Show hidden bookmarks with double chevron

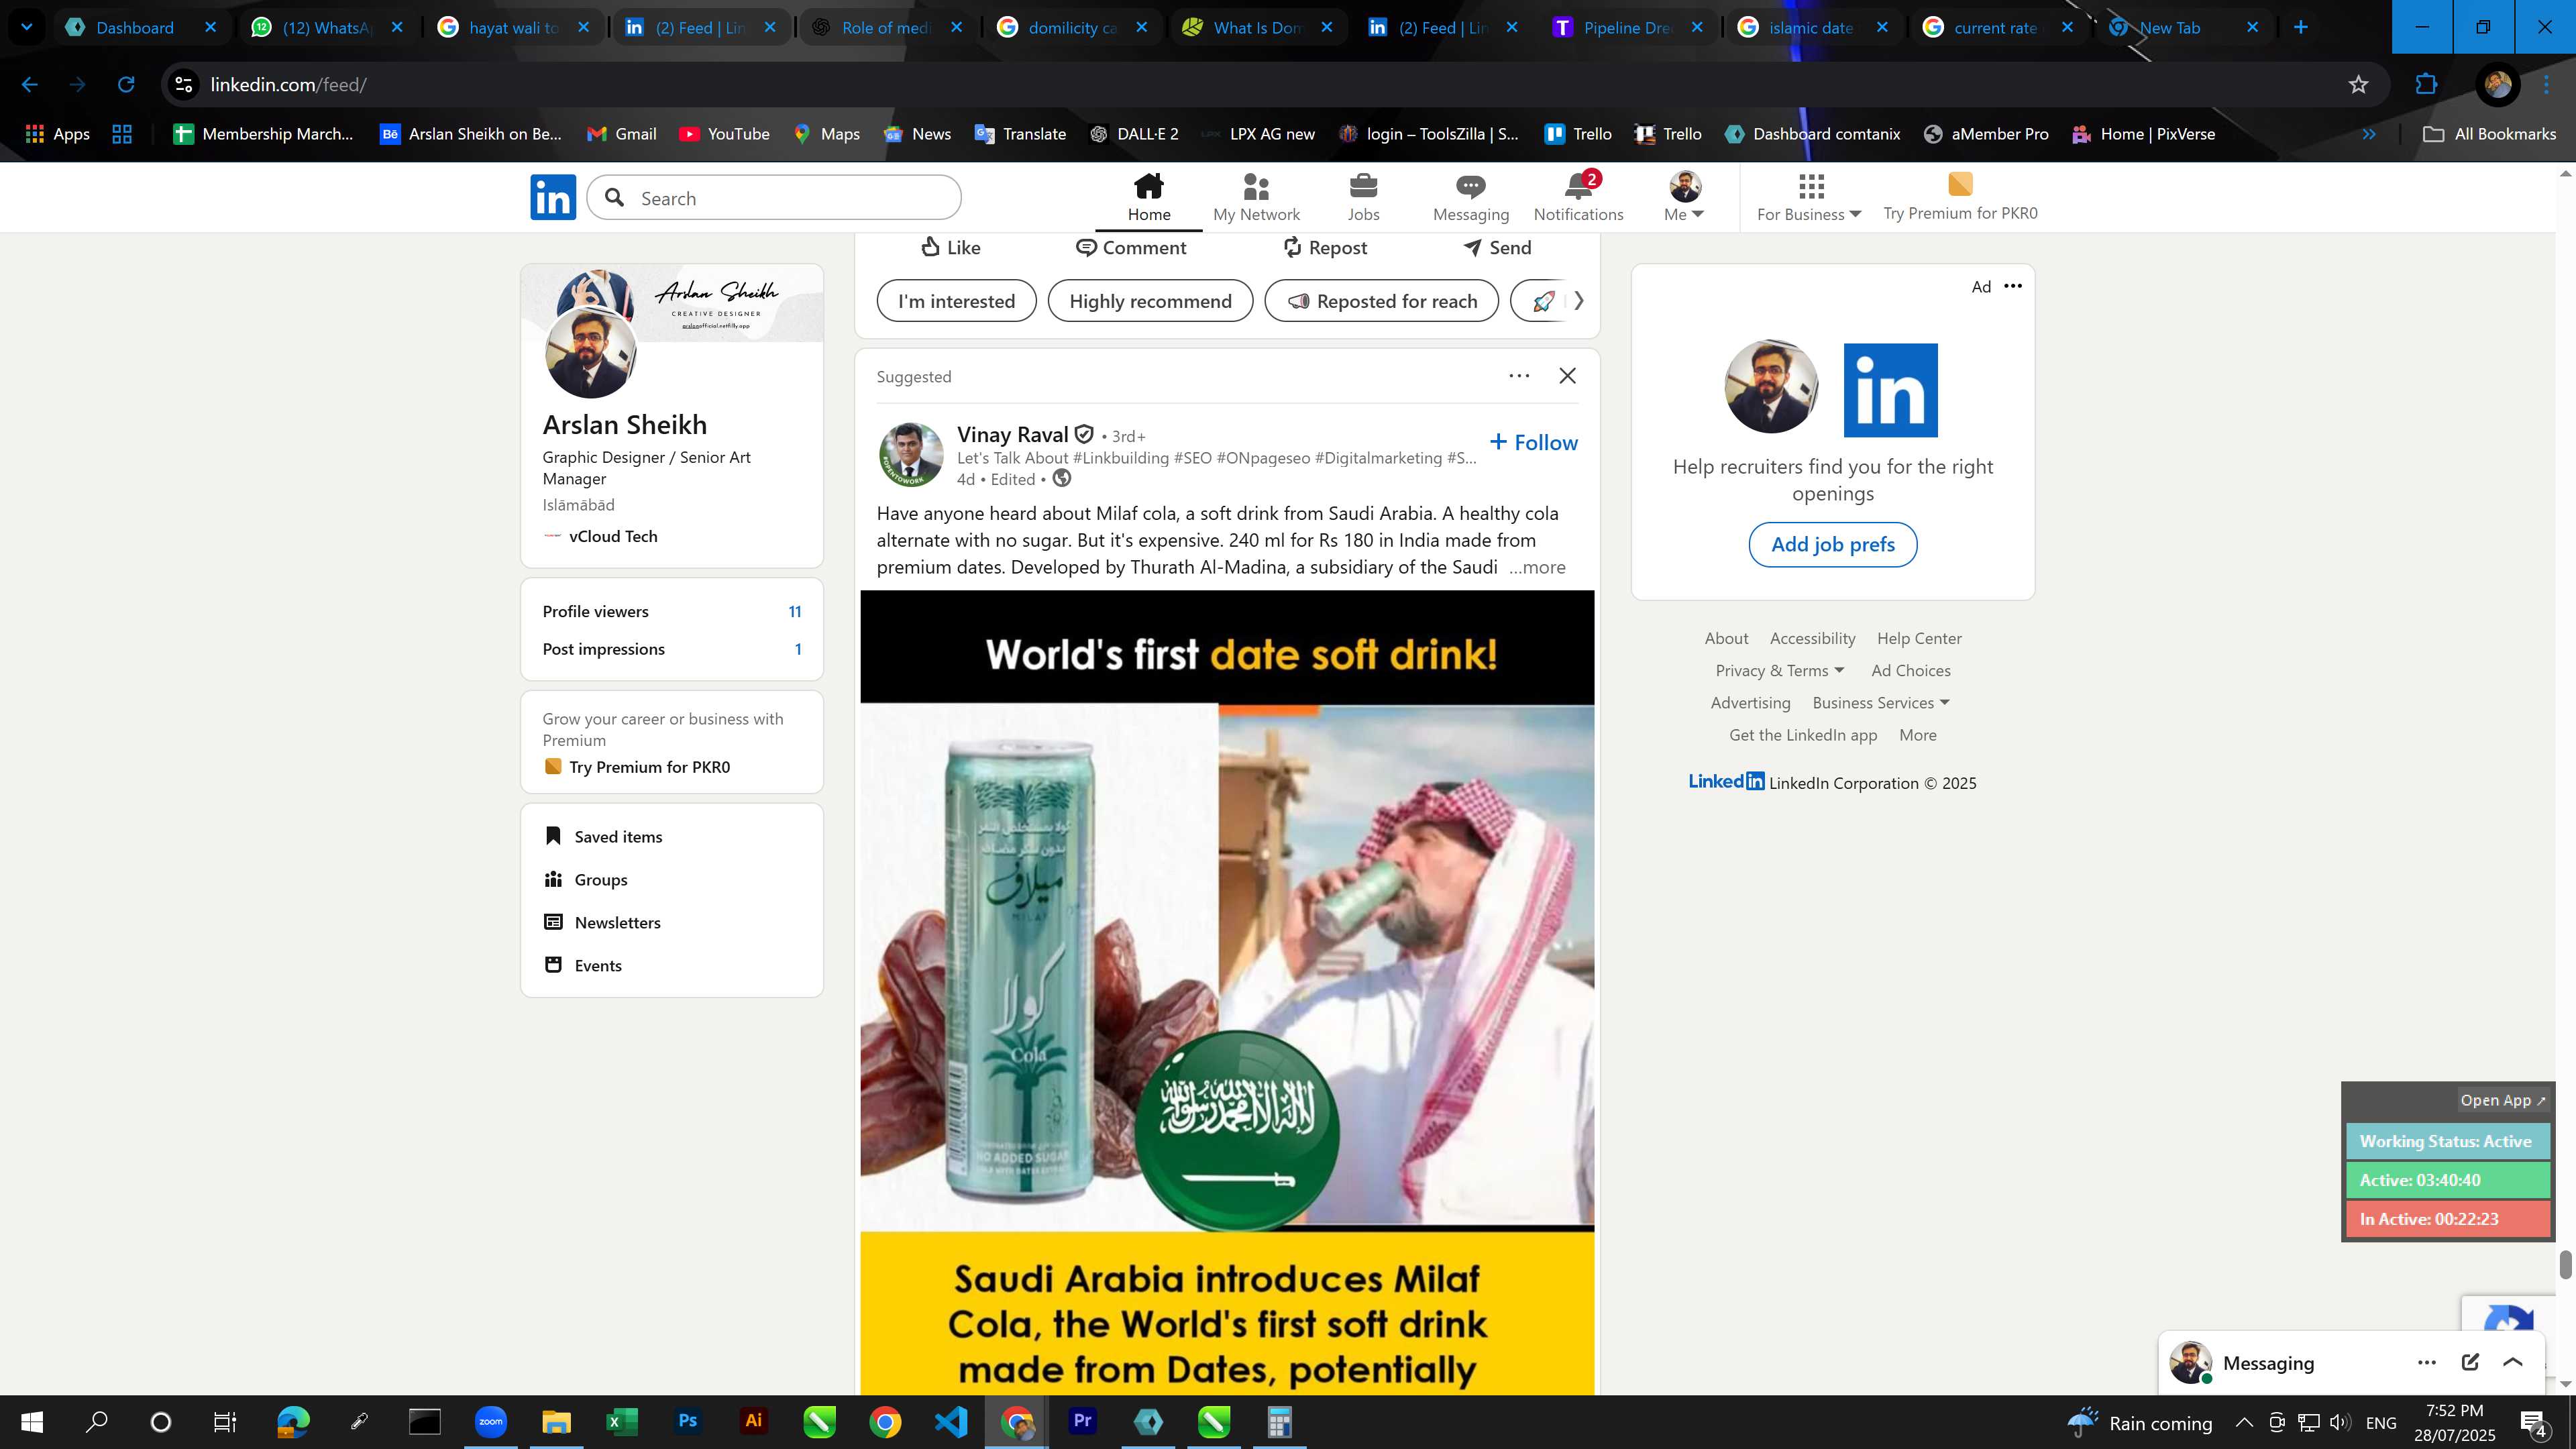(x=2368, y=134)
